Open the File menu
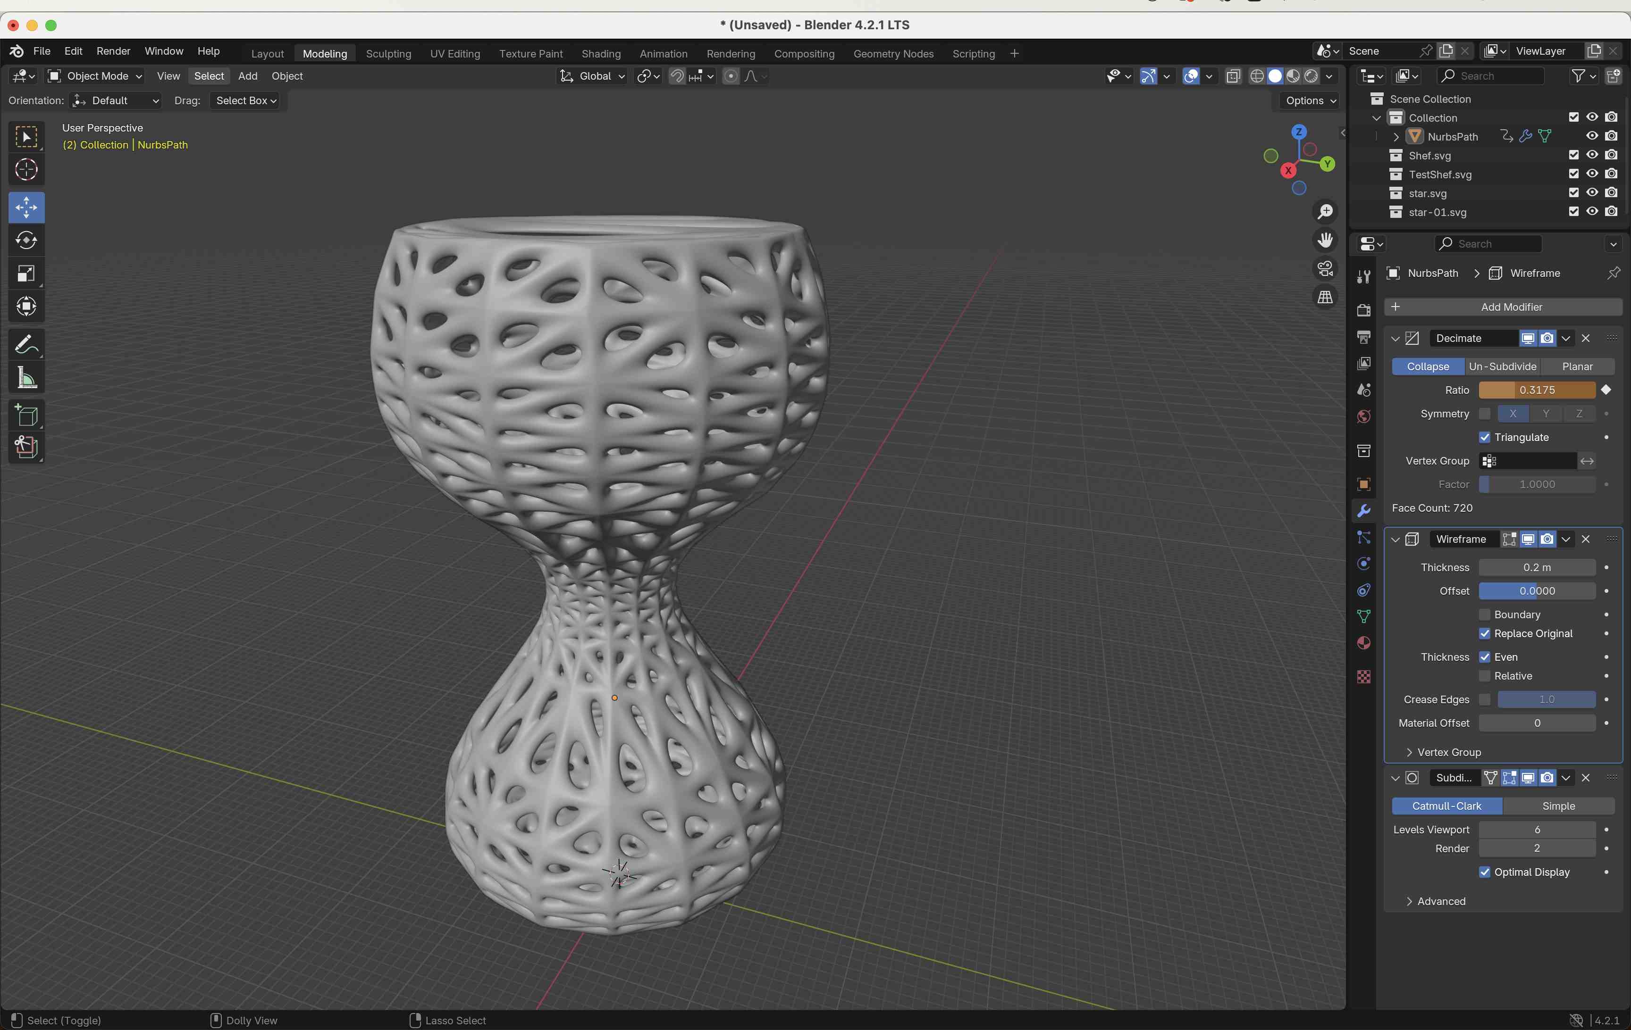Screen dimensions: 1631x1030 (42, 51)
